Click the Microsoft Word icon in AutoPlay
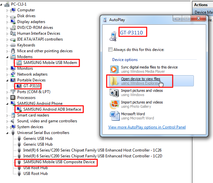Viewport: 213px width, 183px height. pyautogui.click(x=115, y=116)
